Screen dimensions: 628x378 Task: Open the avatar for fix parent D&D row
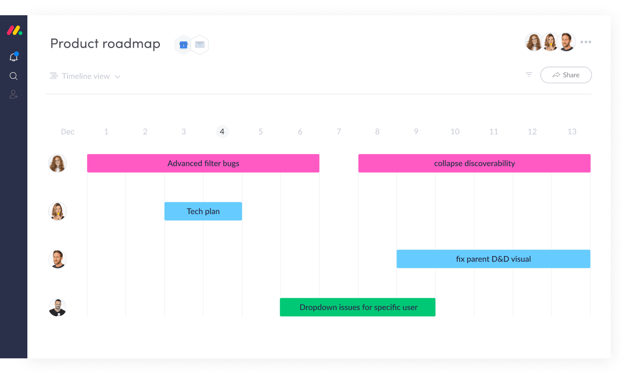coord(57,259)
